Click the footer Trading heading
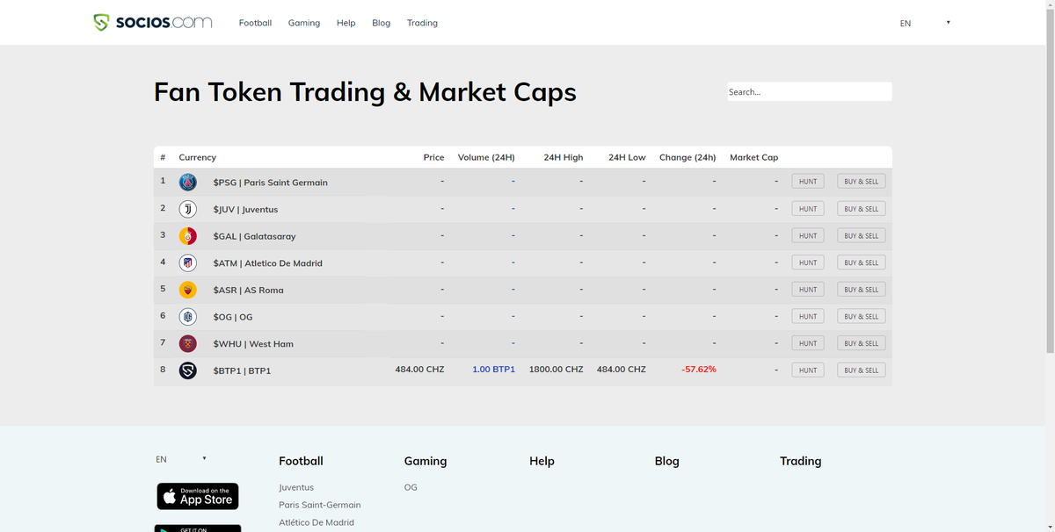 (x=800, y=461)
